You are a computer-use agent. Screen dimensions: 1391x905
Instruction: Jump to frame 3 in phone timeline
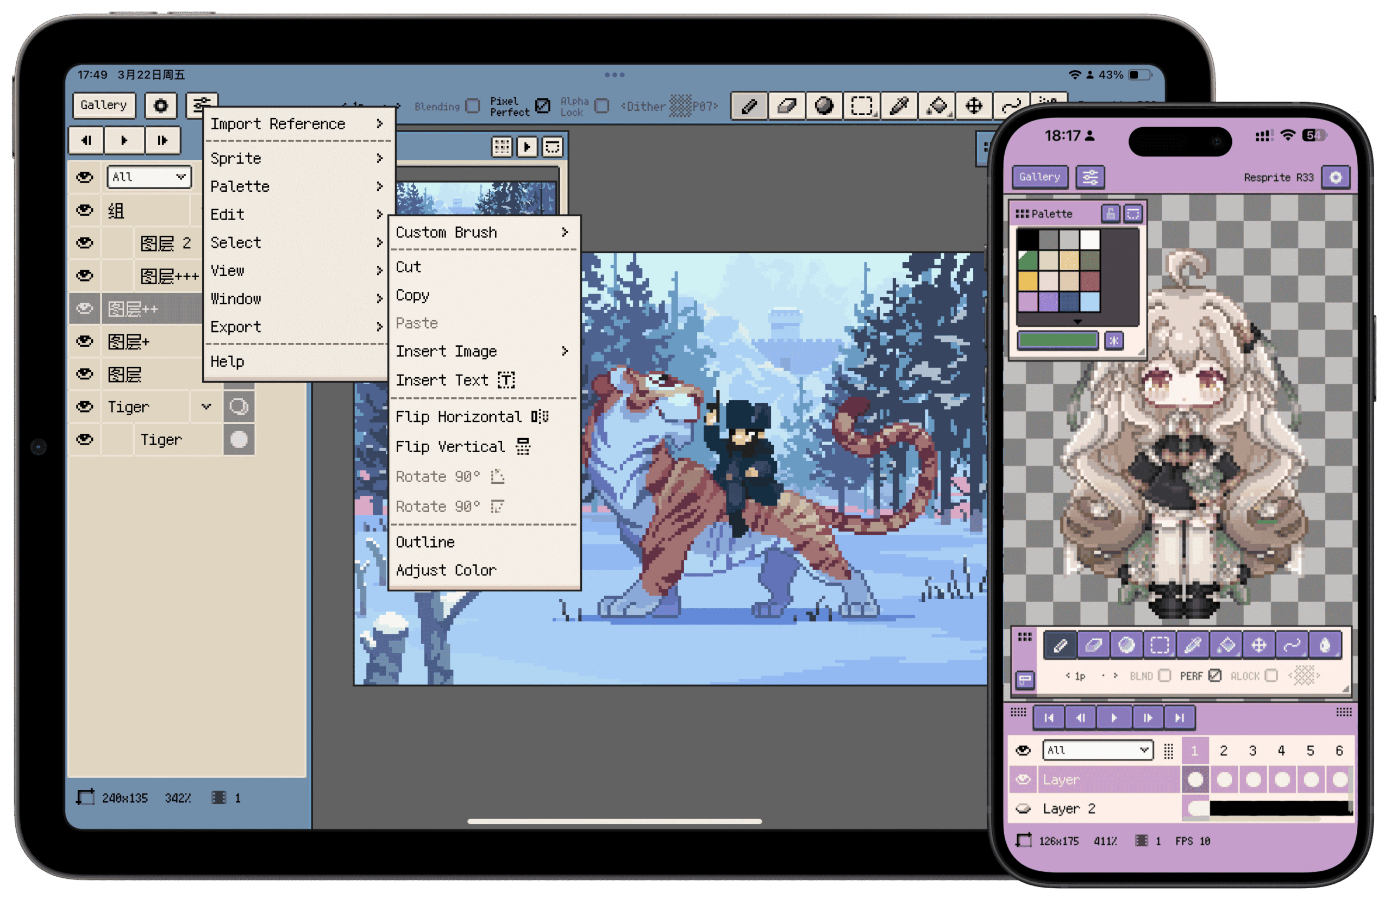pyautogui.click(x=1252, y=751)
